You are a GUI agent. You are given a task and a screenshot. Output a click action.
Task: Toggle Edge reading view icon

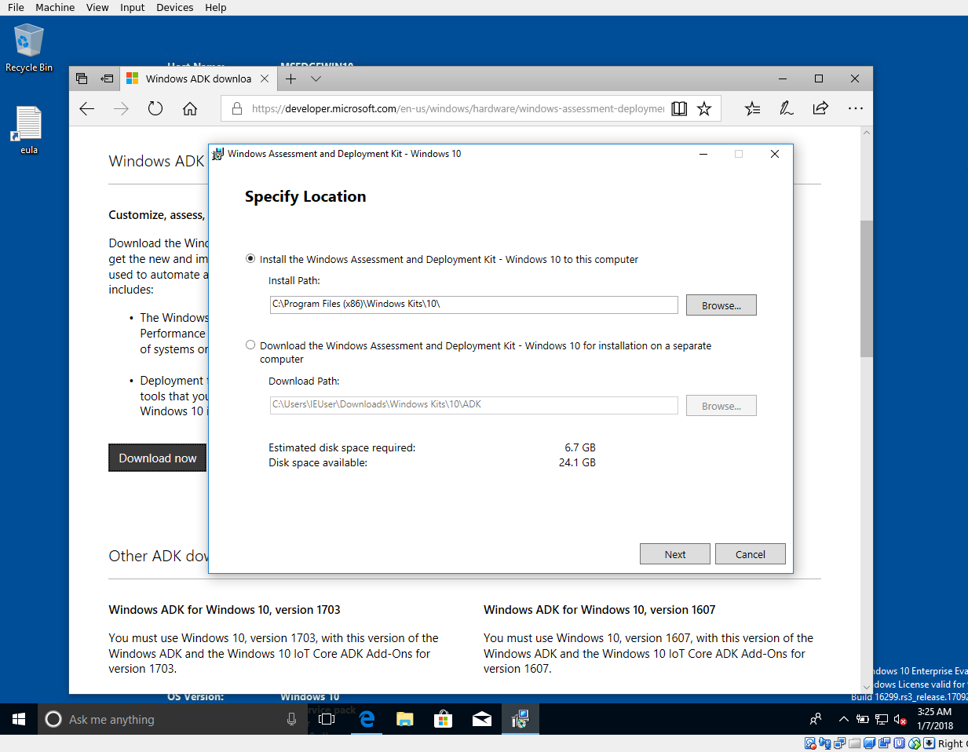[679, 108]
